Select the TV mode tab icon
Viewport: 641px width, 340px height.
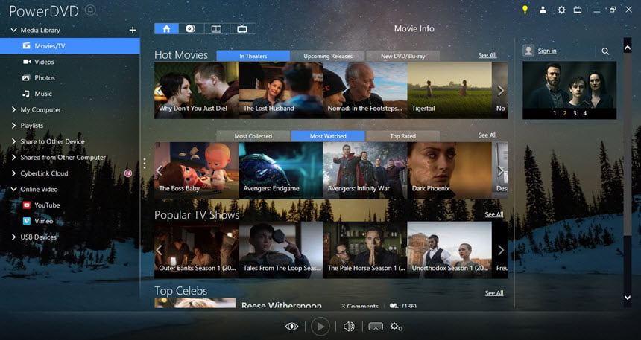(242, 28)
